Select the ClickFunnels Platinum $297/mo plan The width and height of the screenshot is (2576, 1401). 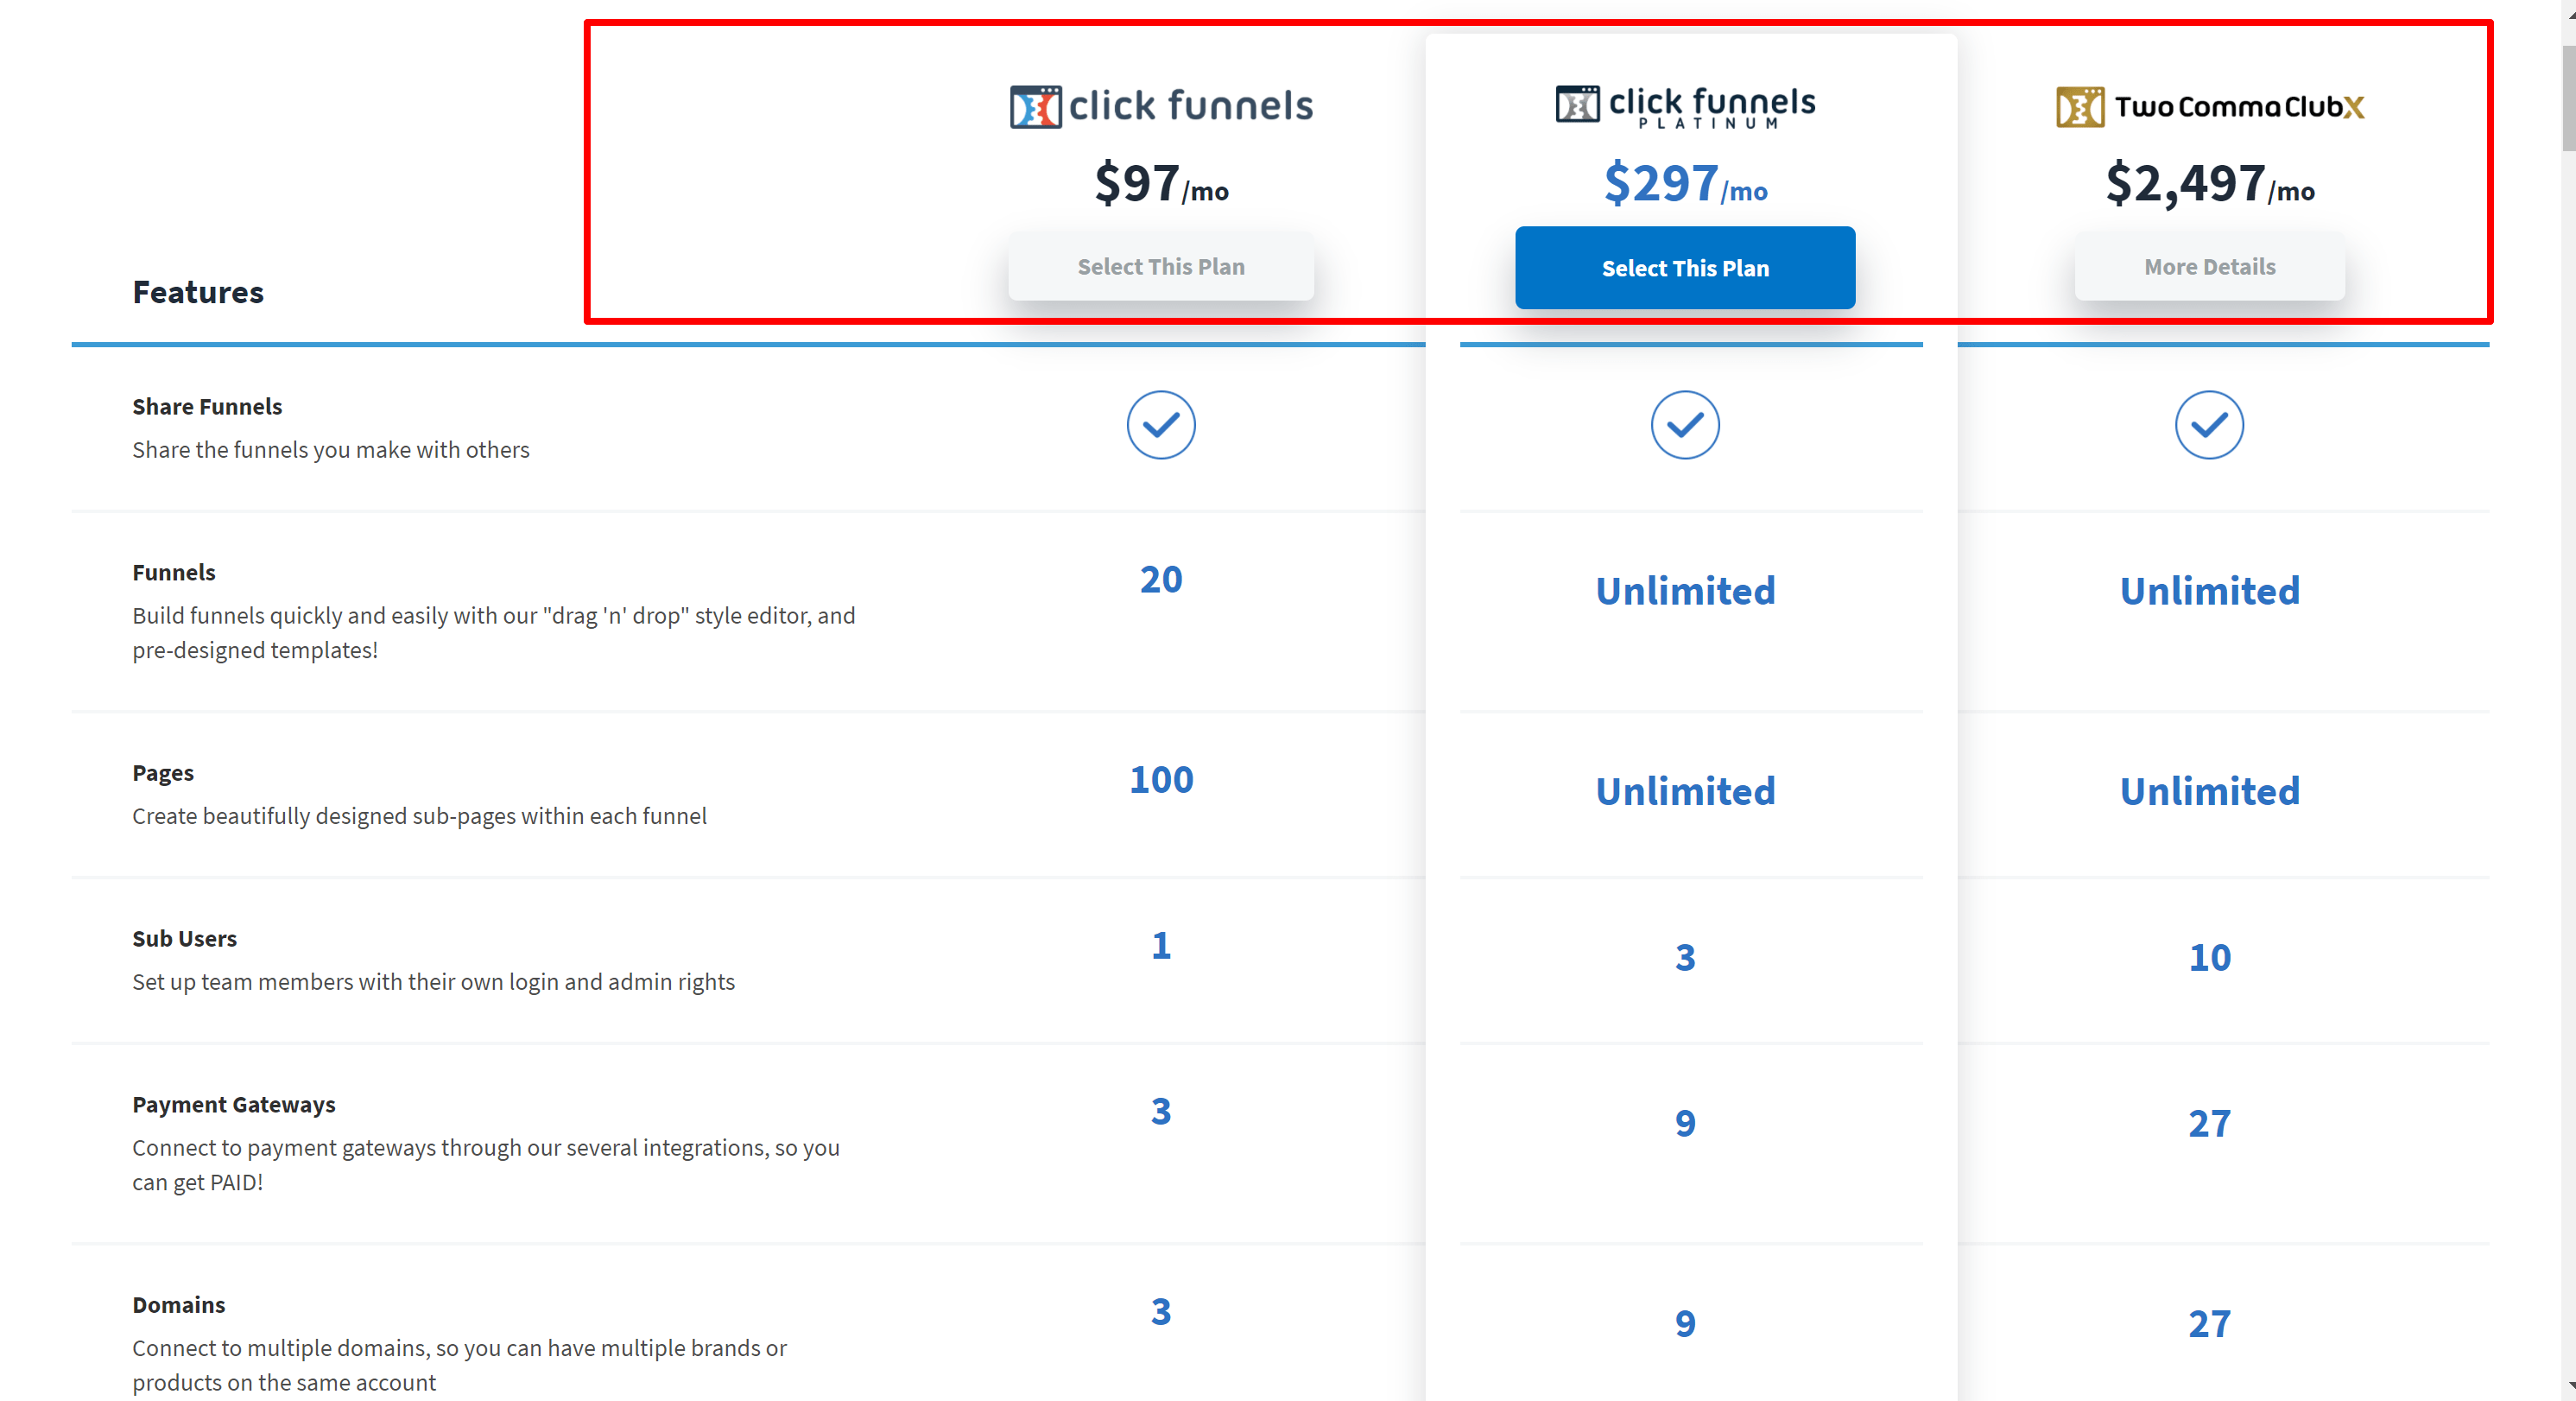[x=1685, y=268]
